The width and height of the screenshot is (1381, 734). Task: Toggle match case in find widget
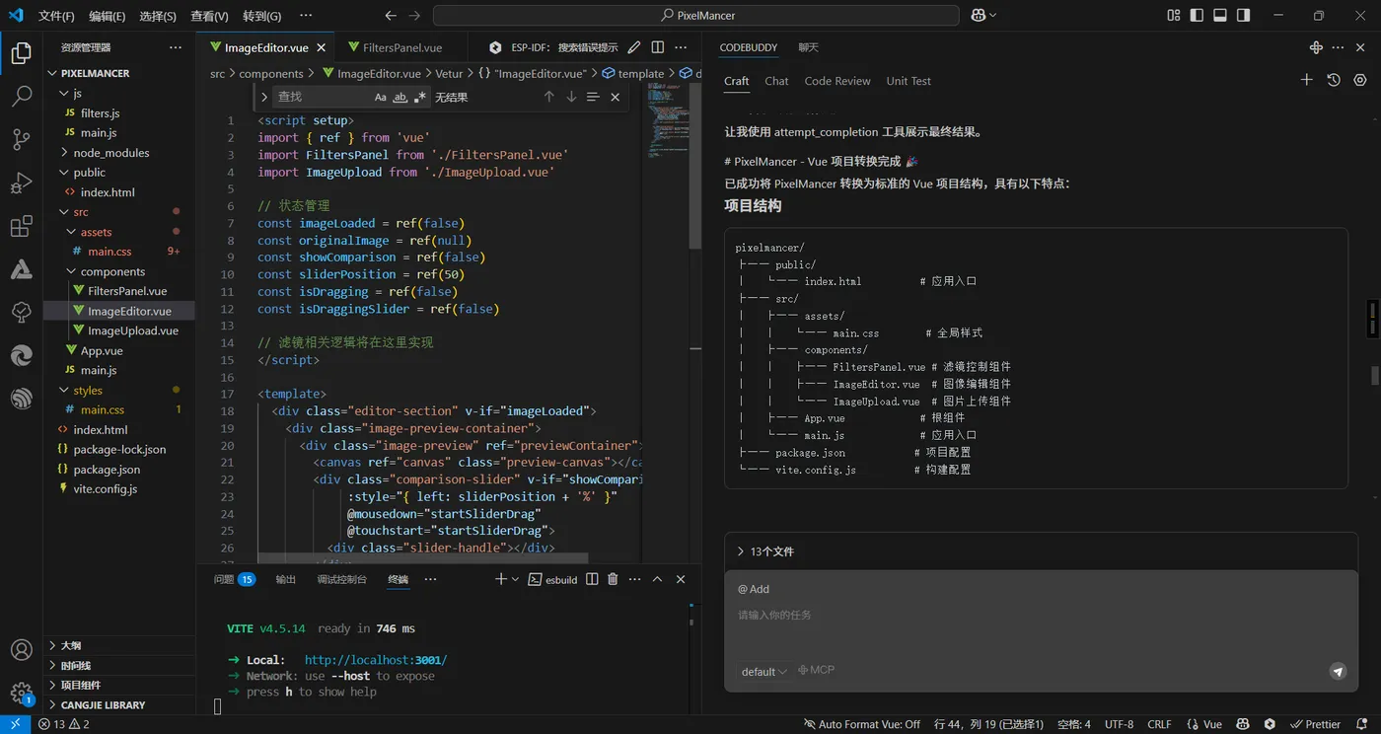(381, 98)
